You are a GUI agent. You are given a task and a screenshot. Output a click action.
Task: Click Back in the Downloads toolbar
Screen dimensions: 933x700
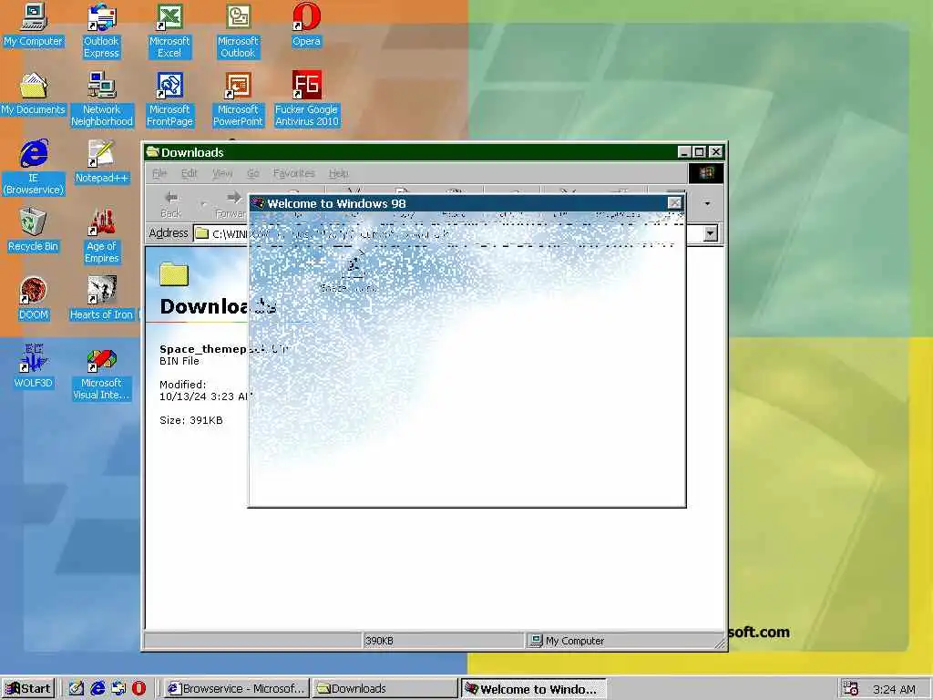pyautogui.click(x=171, y=203)
